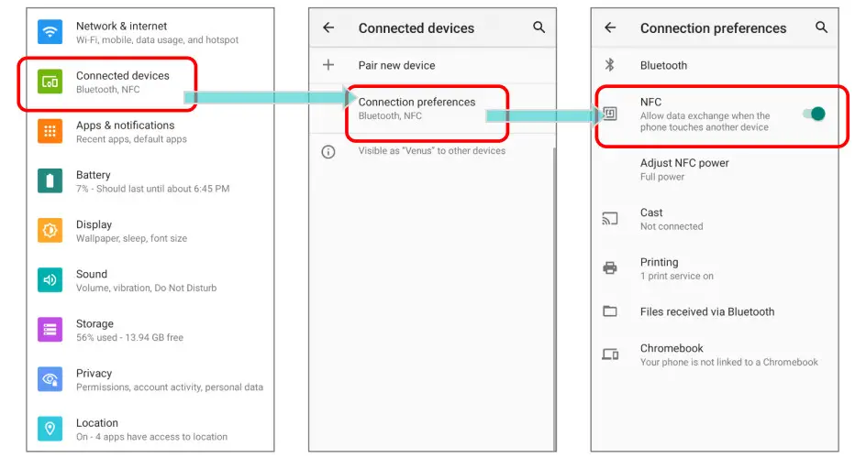Open the Apps & notifications grid icon
The height and width of the screenshot is (458, 855).
[50, 131]
